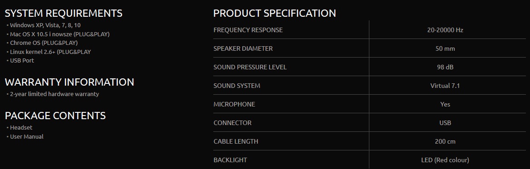Click the PRODUCT SPECIFICATION heading
530x169 pixels.
click(275, 13)
